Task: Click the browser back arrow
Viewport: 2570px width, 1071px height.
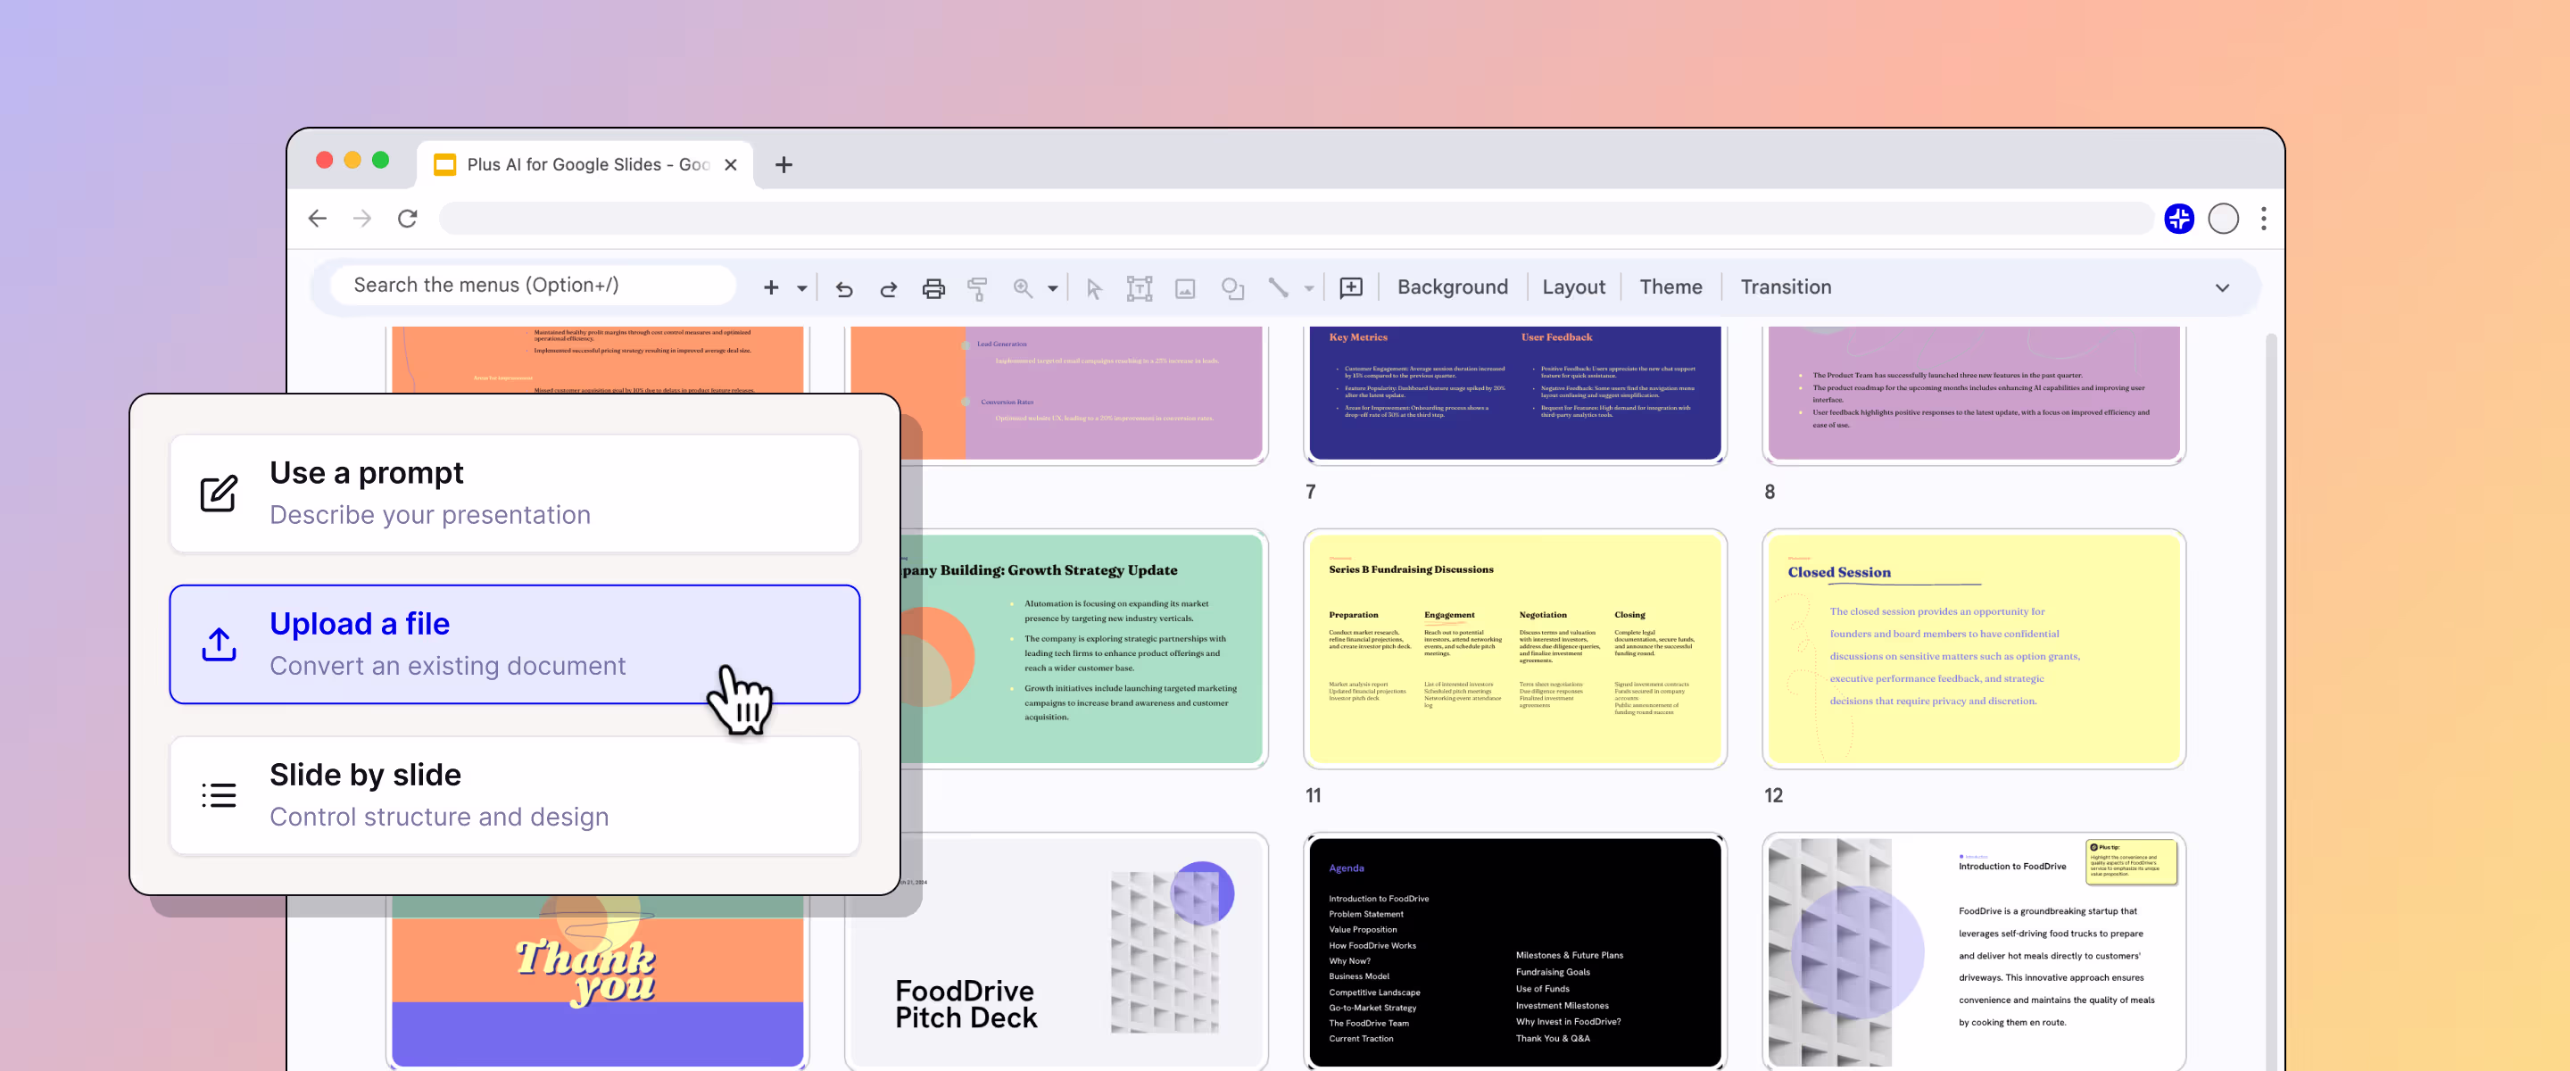Action: tap(318, 219)
